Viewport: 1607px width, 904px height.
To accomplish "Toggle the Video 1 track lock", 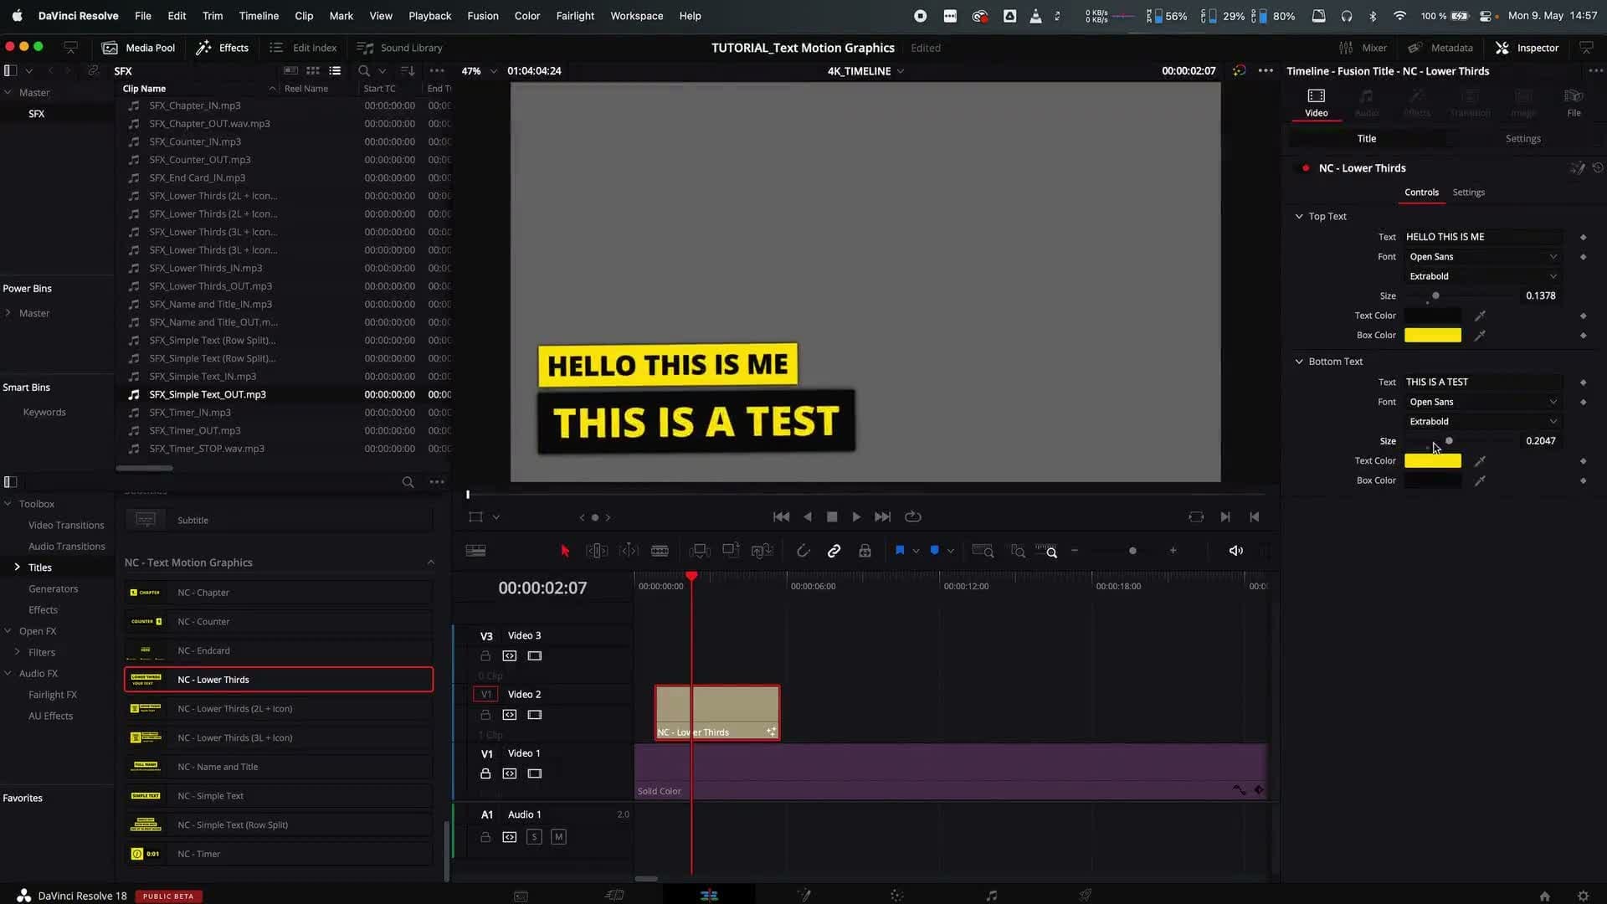I will [x=485, y=773].
